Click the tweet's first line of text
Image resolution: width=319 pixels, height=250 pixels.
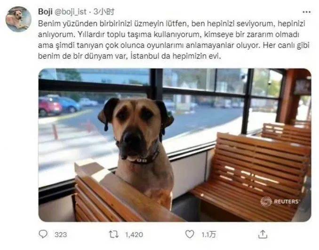(x=172, y=23)
